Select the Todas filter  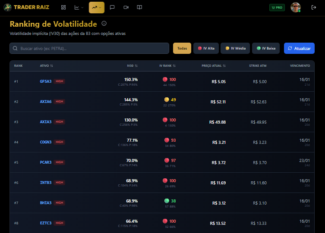pyautogui.click(x=182, y=48)
